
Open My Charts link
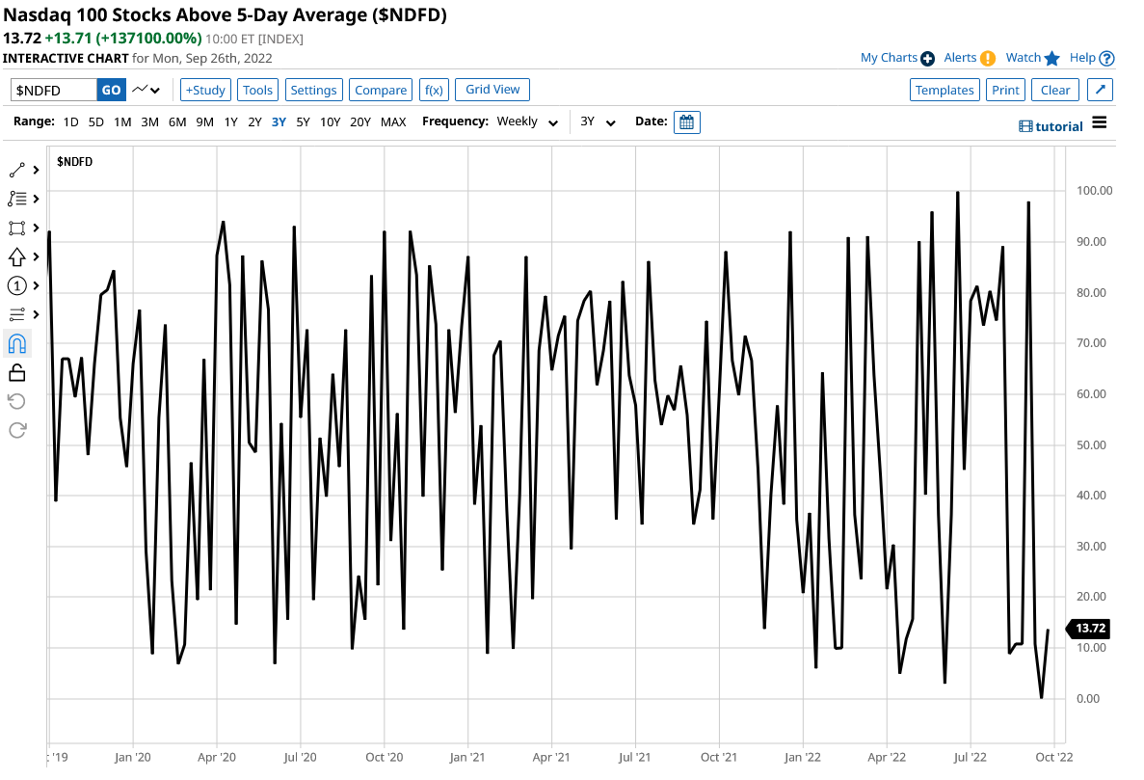point(889,58)
